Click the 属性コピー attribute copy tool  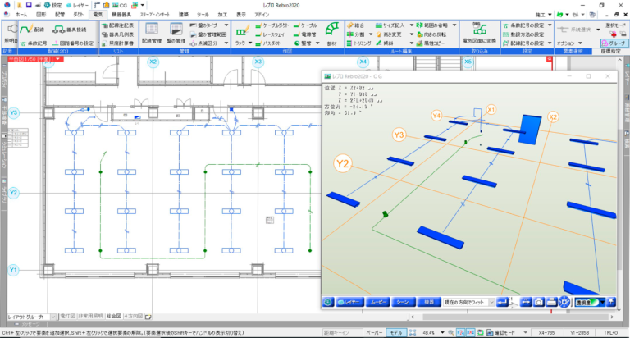point(431,43)
